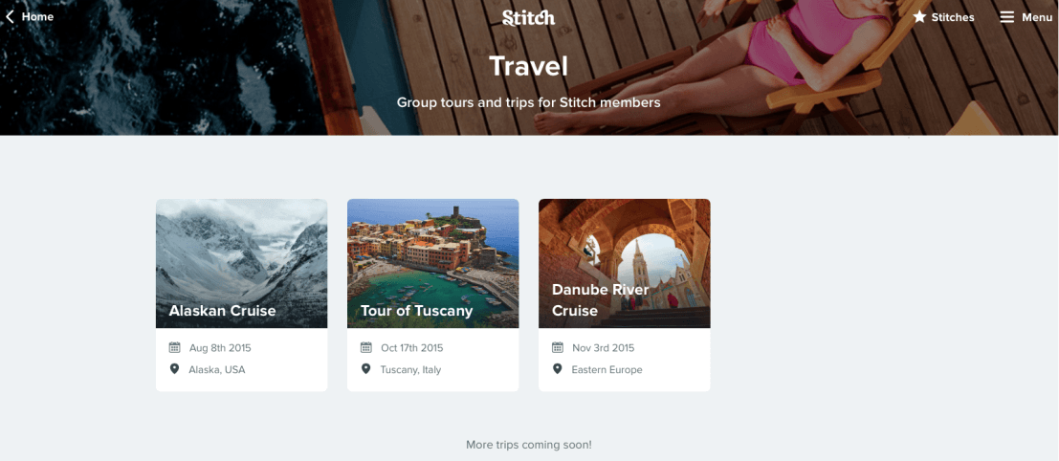Open the Danube River Cruise trip photo
This screenshot has height=461, width=1059.
624,263
